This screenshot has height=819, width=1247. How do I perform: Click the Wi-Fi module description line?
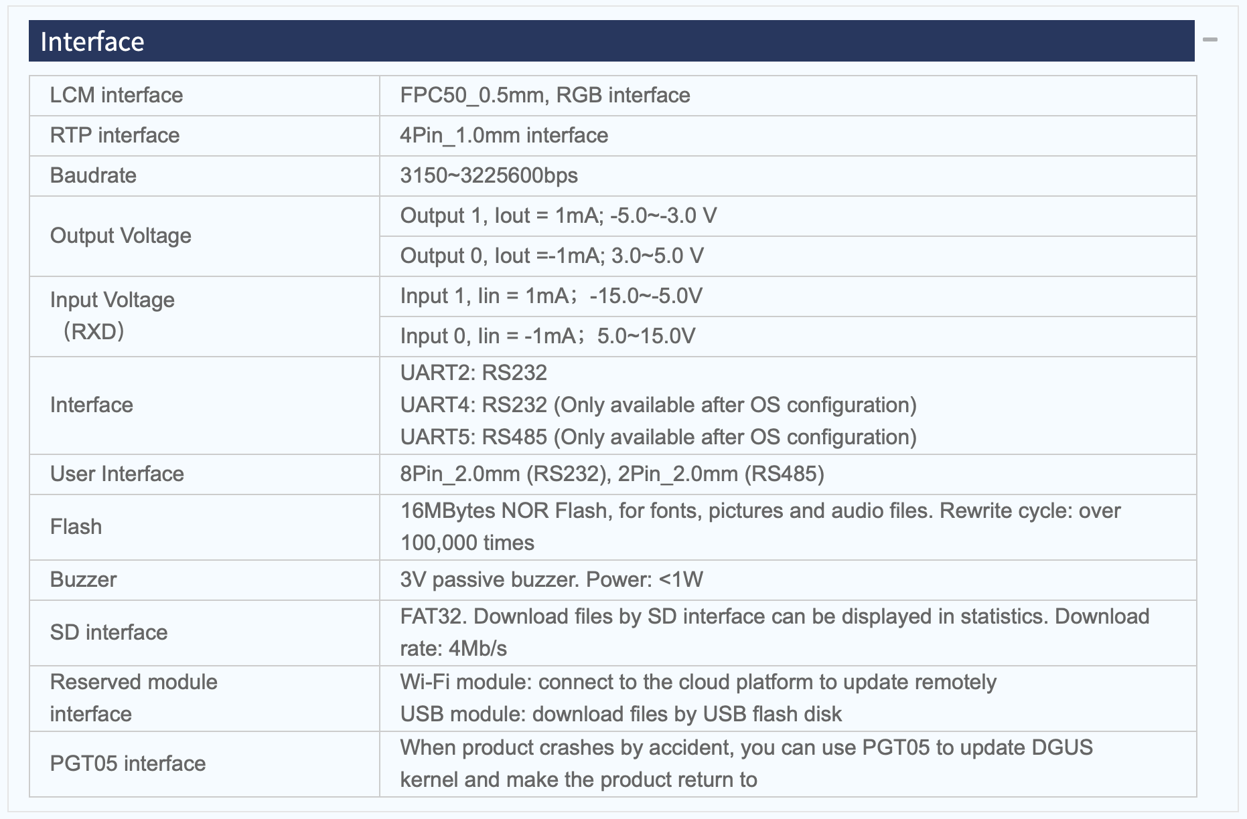698,682
